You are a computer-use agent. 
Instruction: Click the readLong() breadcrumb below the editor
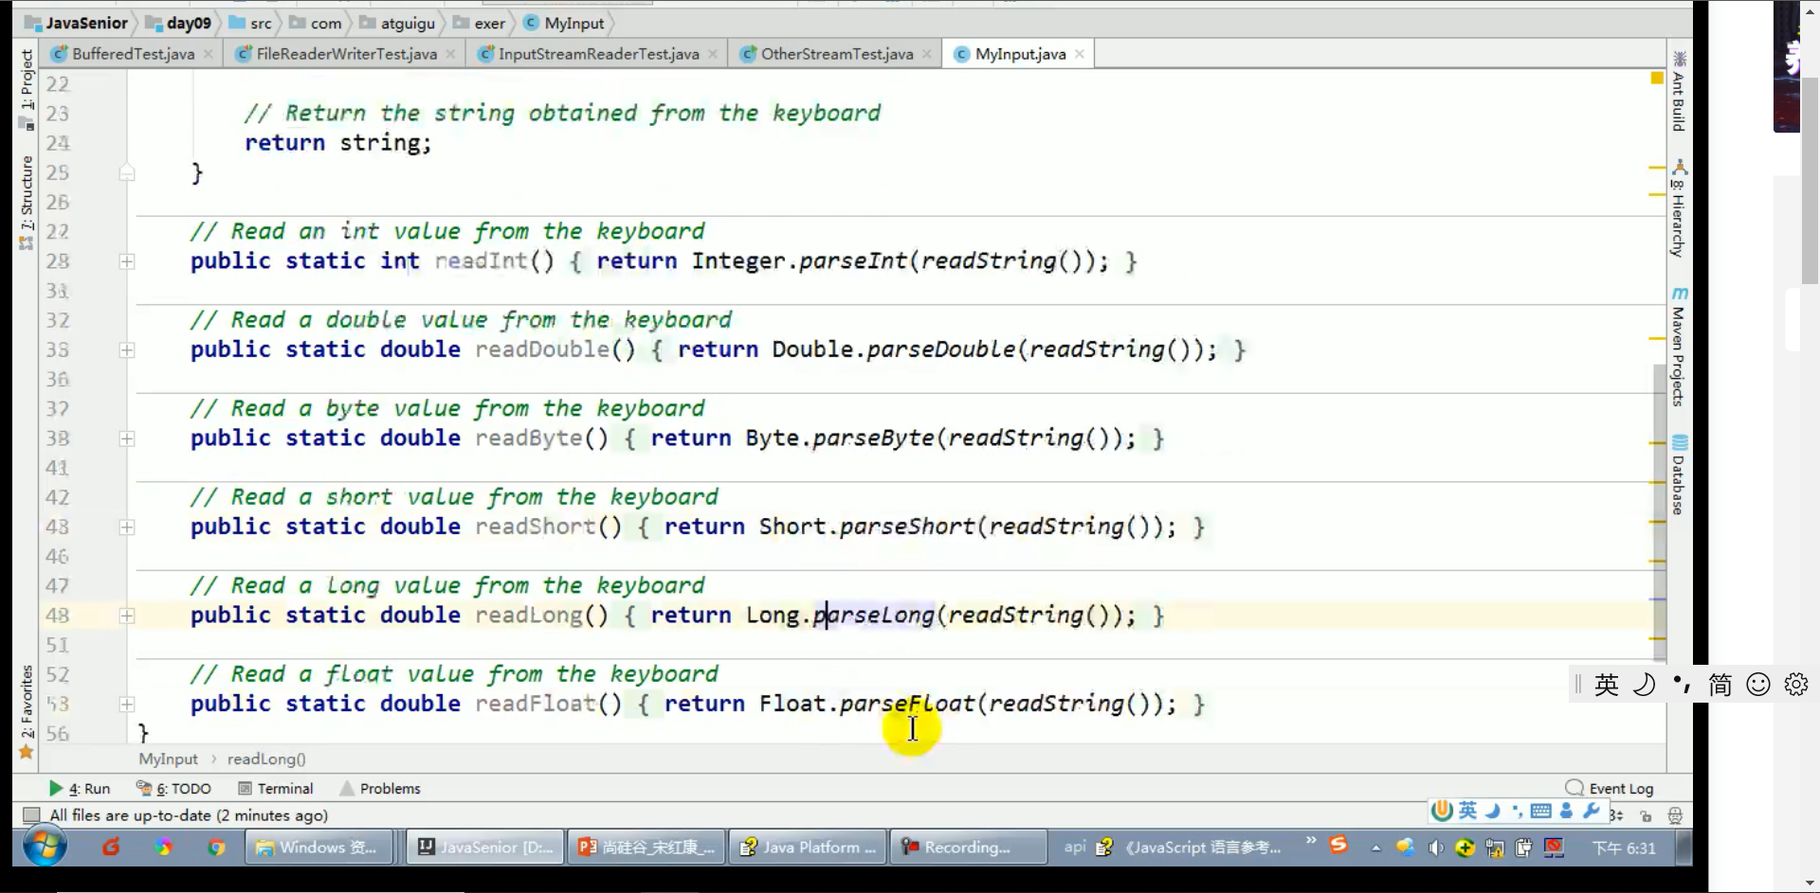coord(266,759)
